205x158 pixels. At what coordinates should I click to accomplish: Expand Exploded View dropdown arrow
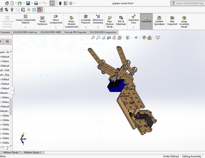click(x=133, y=27)
